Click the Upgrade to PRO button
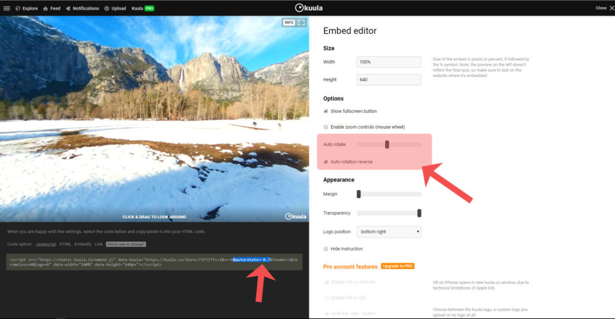This screenshot has height=319, width=615. pos(397,266)
